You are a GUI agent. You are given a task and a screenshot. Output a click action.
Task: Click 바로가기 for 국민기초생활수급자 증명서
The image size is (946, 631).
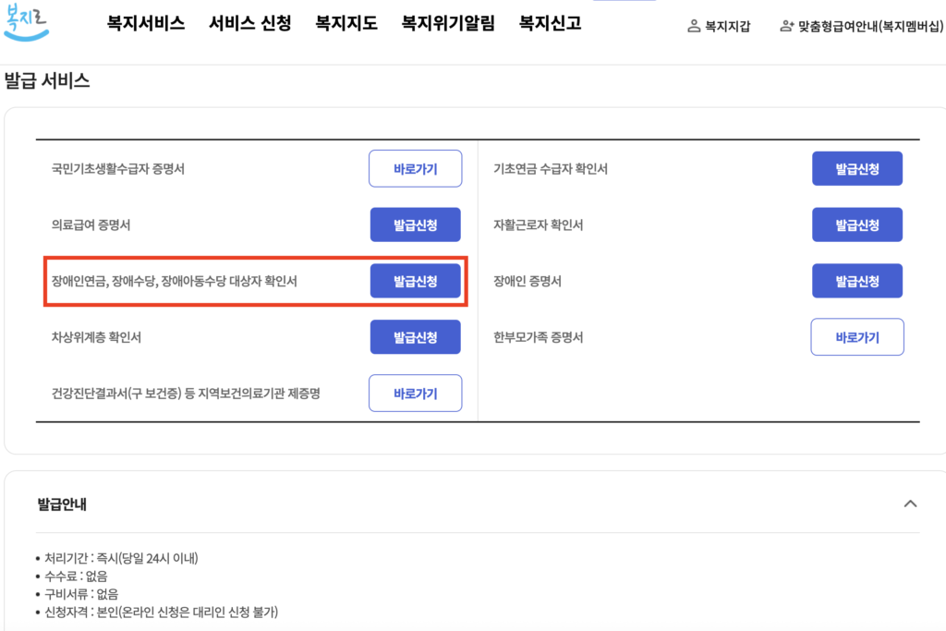coord(415,169)
